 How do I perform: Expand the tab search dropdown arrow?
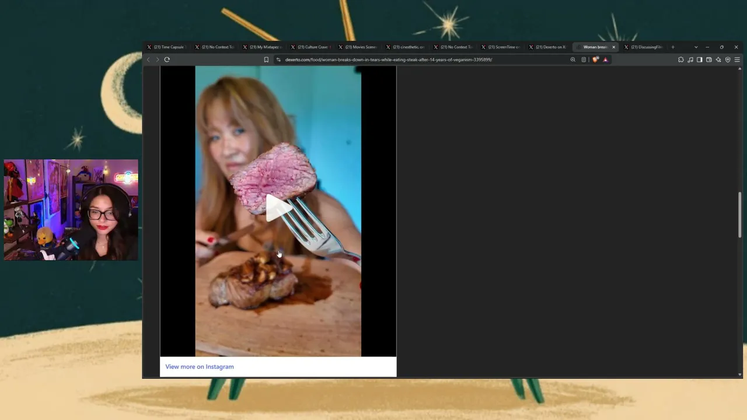696,47
